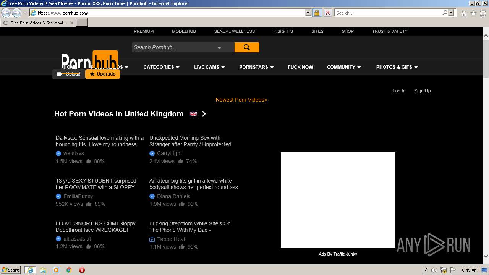Click the orange site search magnifier button
The image size is (489, 275).
click(x=247, y=47)
